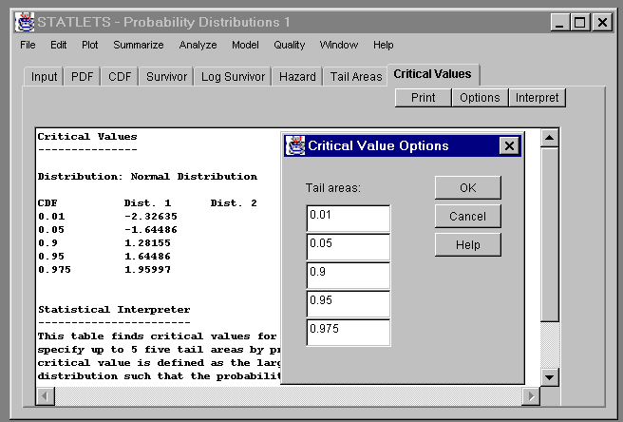Screen dimensions: 623x422
Task: Click the Options button
Action: (x=480, y=98)
